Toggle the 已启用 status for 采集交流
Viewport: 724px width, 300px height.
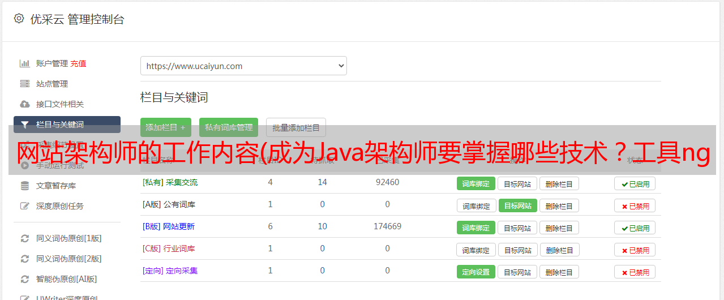pyautogui.click(x=635, y=183)
